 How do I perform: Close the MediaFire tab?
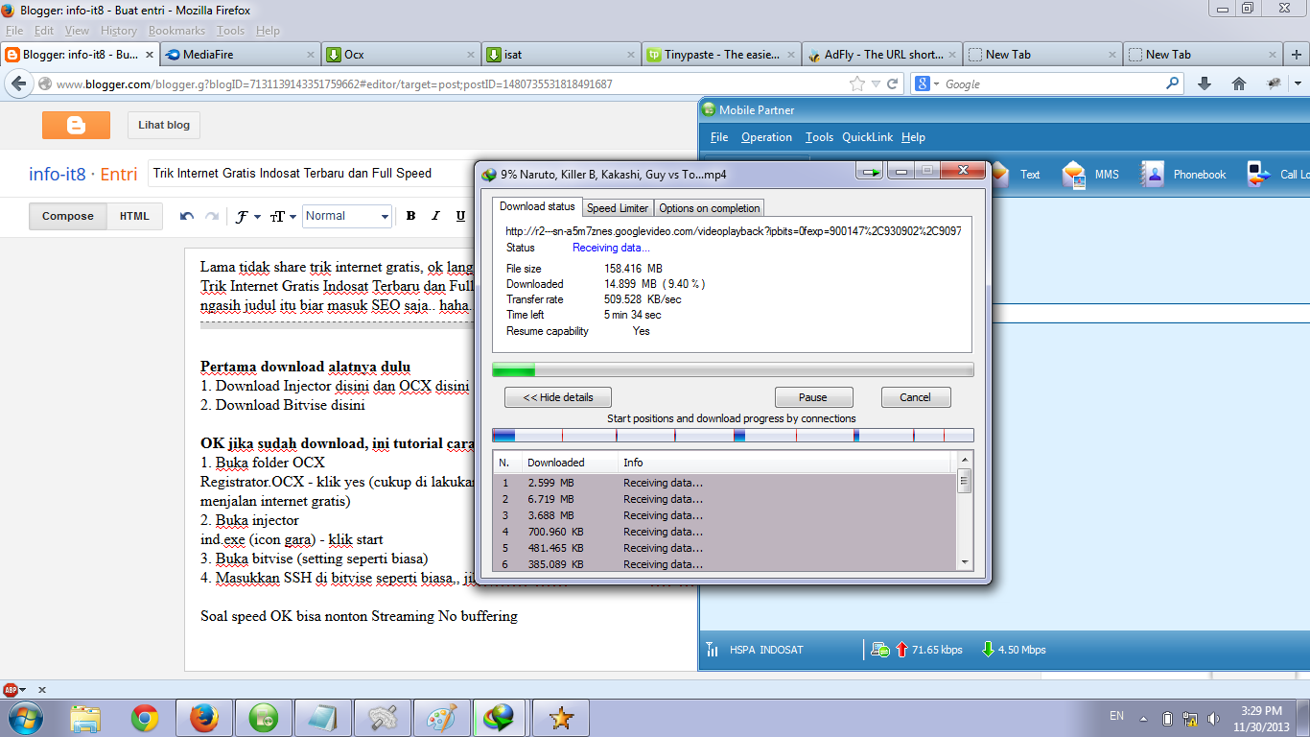[x=310, y=55]
